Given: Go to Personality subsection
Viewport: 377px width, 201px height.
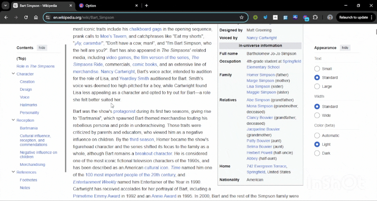Looking at the screenshot, I should coord(29,112).
